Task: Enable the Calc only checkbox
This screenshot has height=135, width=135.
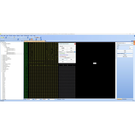Action: click(59, 46)
